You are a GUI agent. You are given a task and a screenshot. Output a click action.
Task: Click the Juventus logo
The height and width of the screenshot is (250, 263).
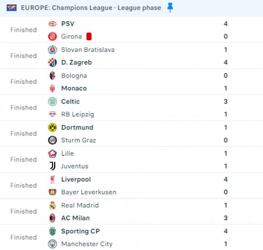(x=52, y=166)
